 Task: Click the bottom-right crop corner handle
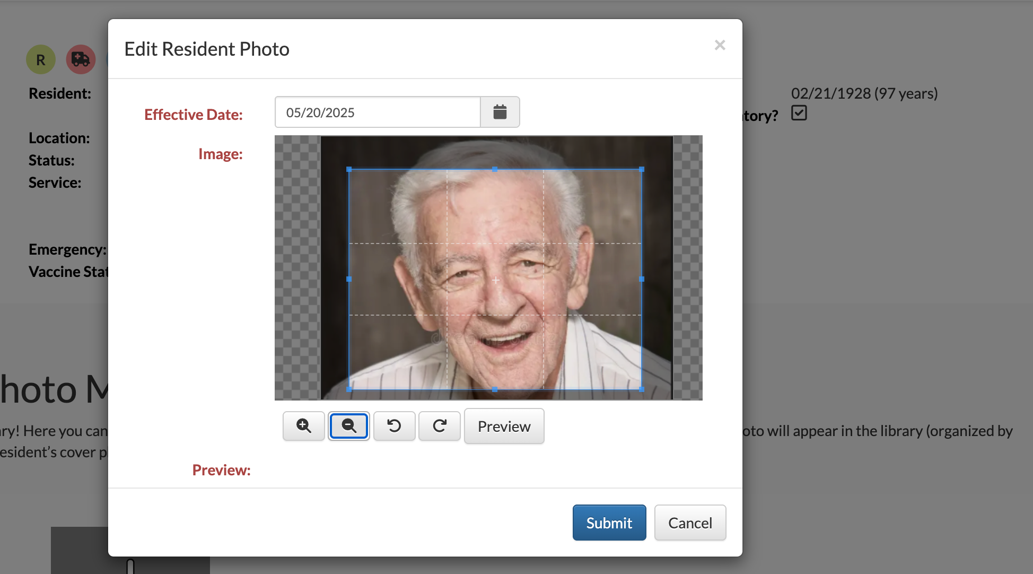[642, 389]
